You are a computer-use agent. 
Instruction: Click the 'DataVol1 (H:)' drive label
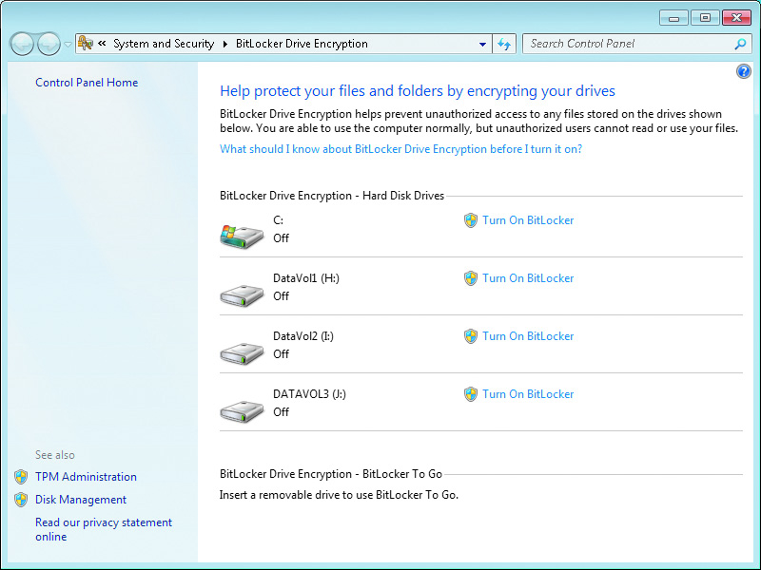click(306, 278)
